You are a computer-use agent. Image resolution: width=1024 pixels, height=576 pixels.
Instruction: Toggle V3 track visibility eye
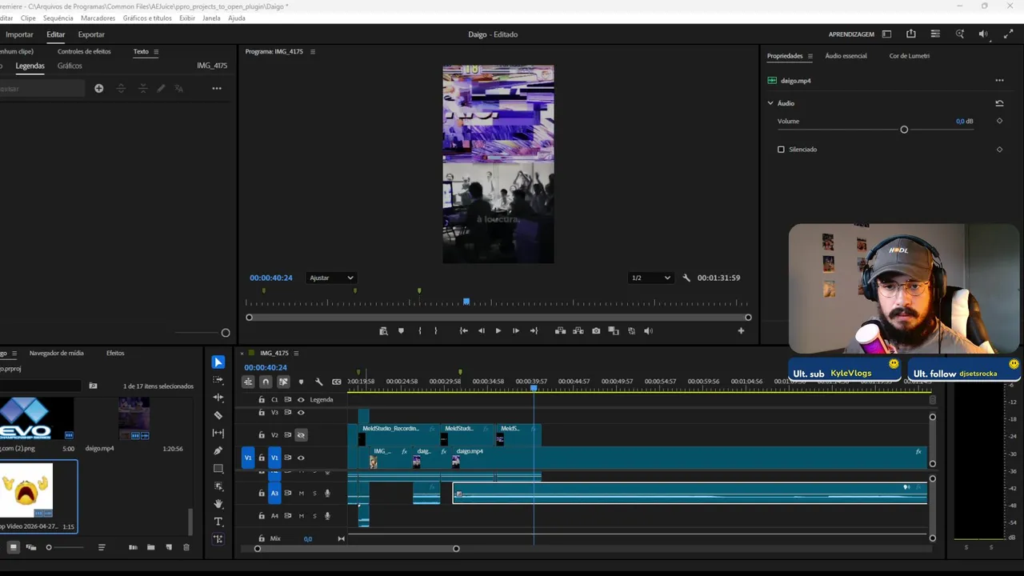[301, 413]
